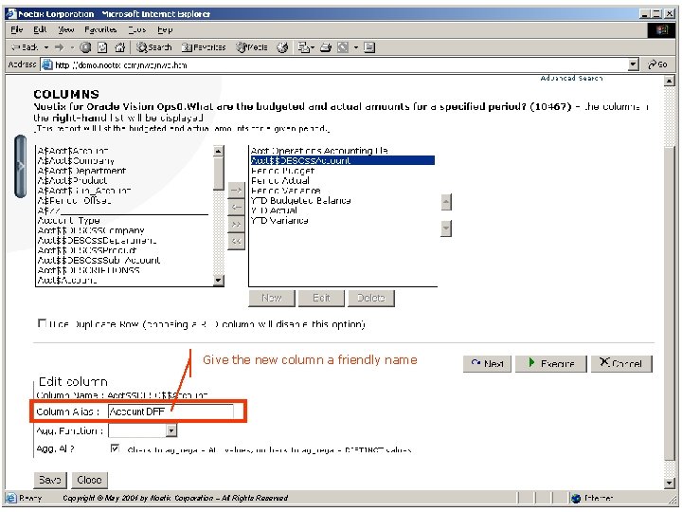Open the View menu
The width and height of the screenshot is (682, 512).
pos(66,29)
